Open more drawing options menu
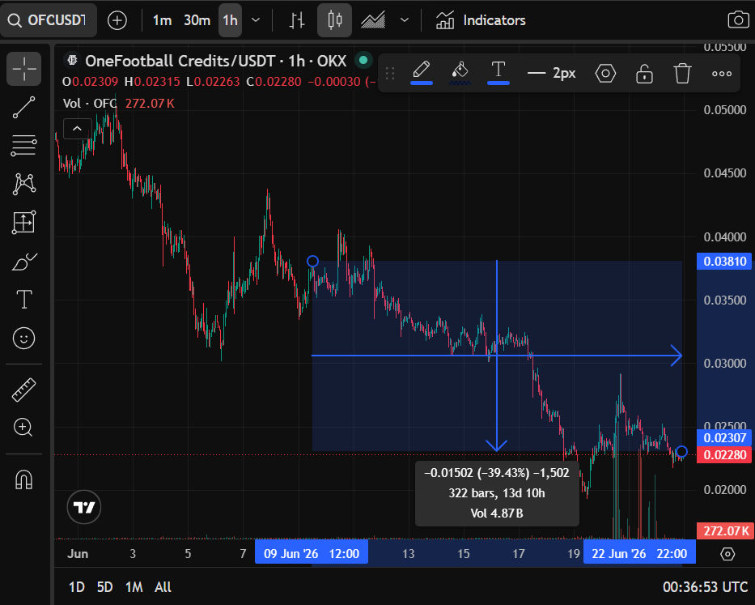 pyautogui.click(x=721, y=73)
